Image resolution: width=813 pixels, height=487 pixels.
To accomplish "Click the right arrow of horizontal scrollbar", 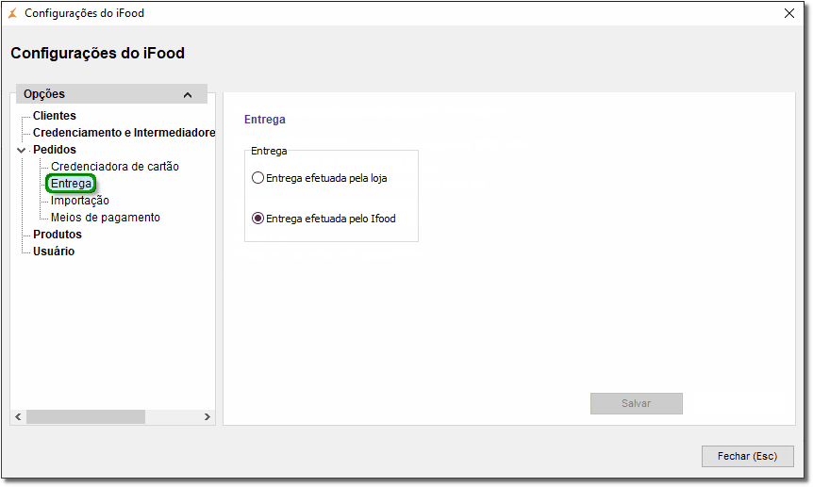I will (207, 416).
